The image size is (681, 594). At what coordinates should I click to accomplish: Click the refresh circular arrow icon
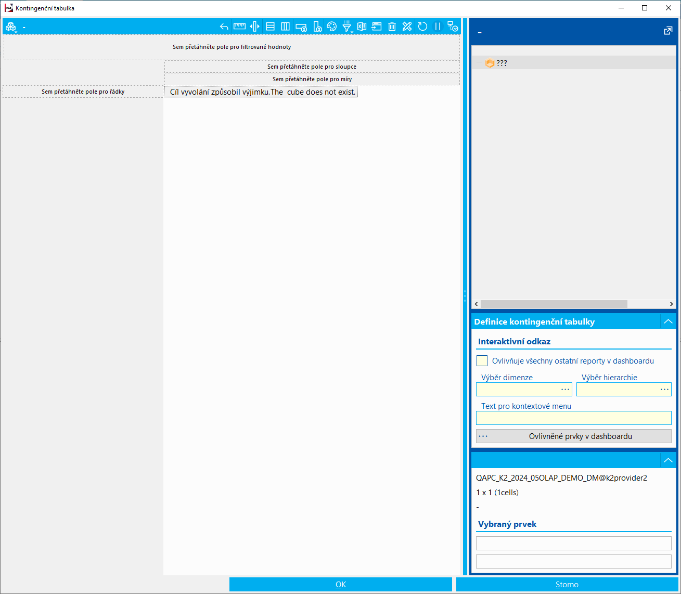tap(422, 27)
